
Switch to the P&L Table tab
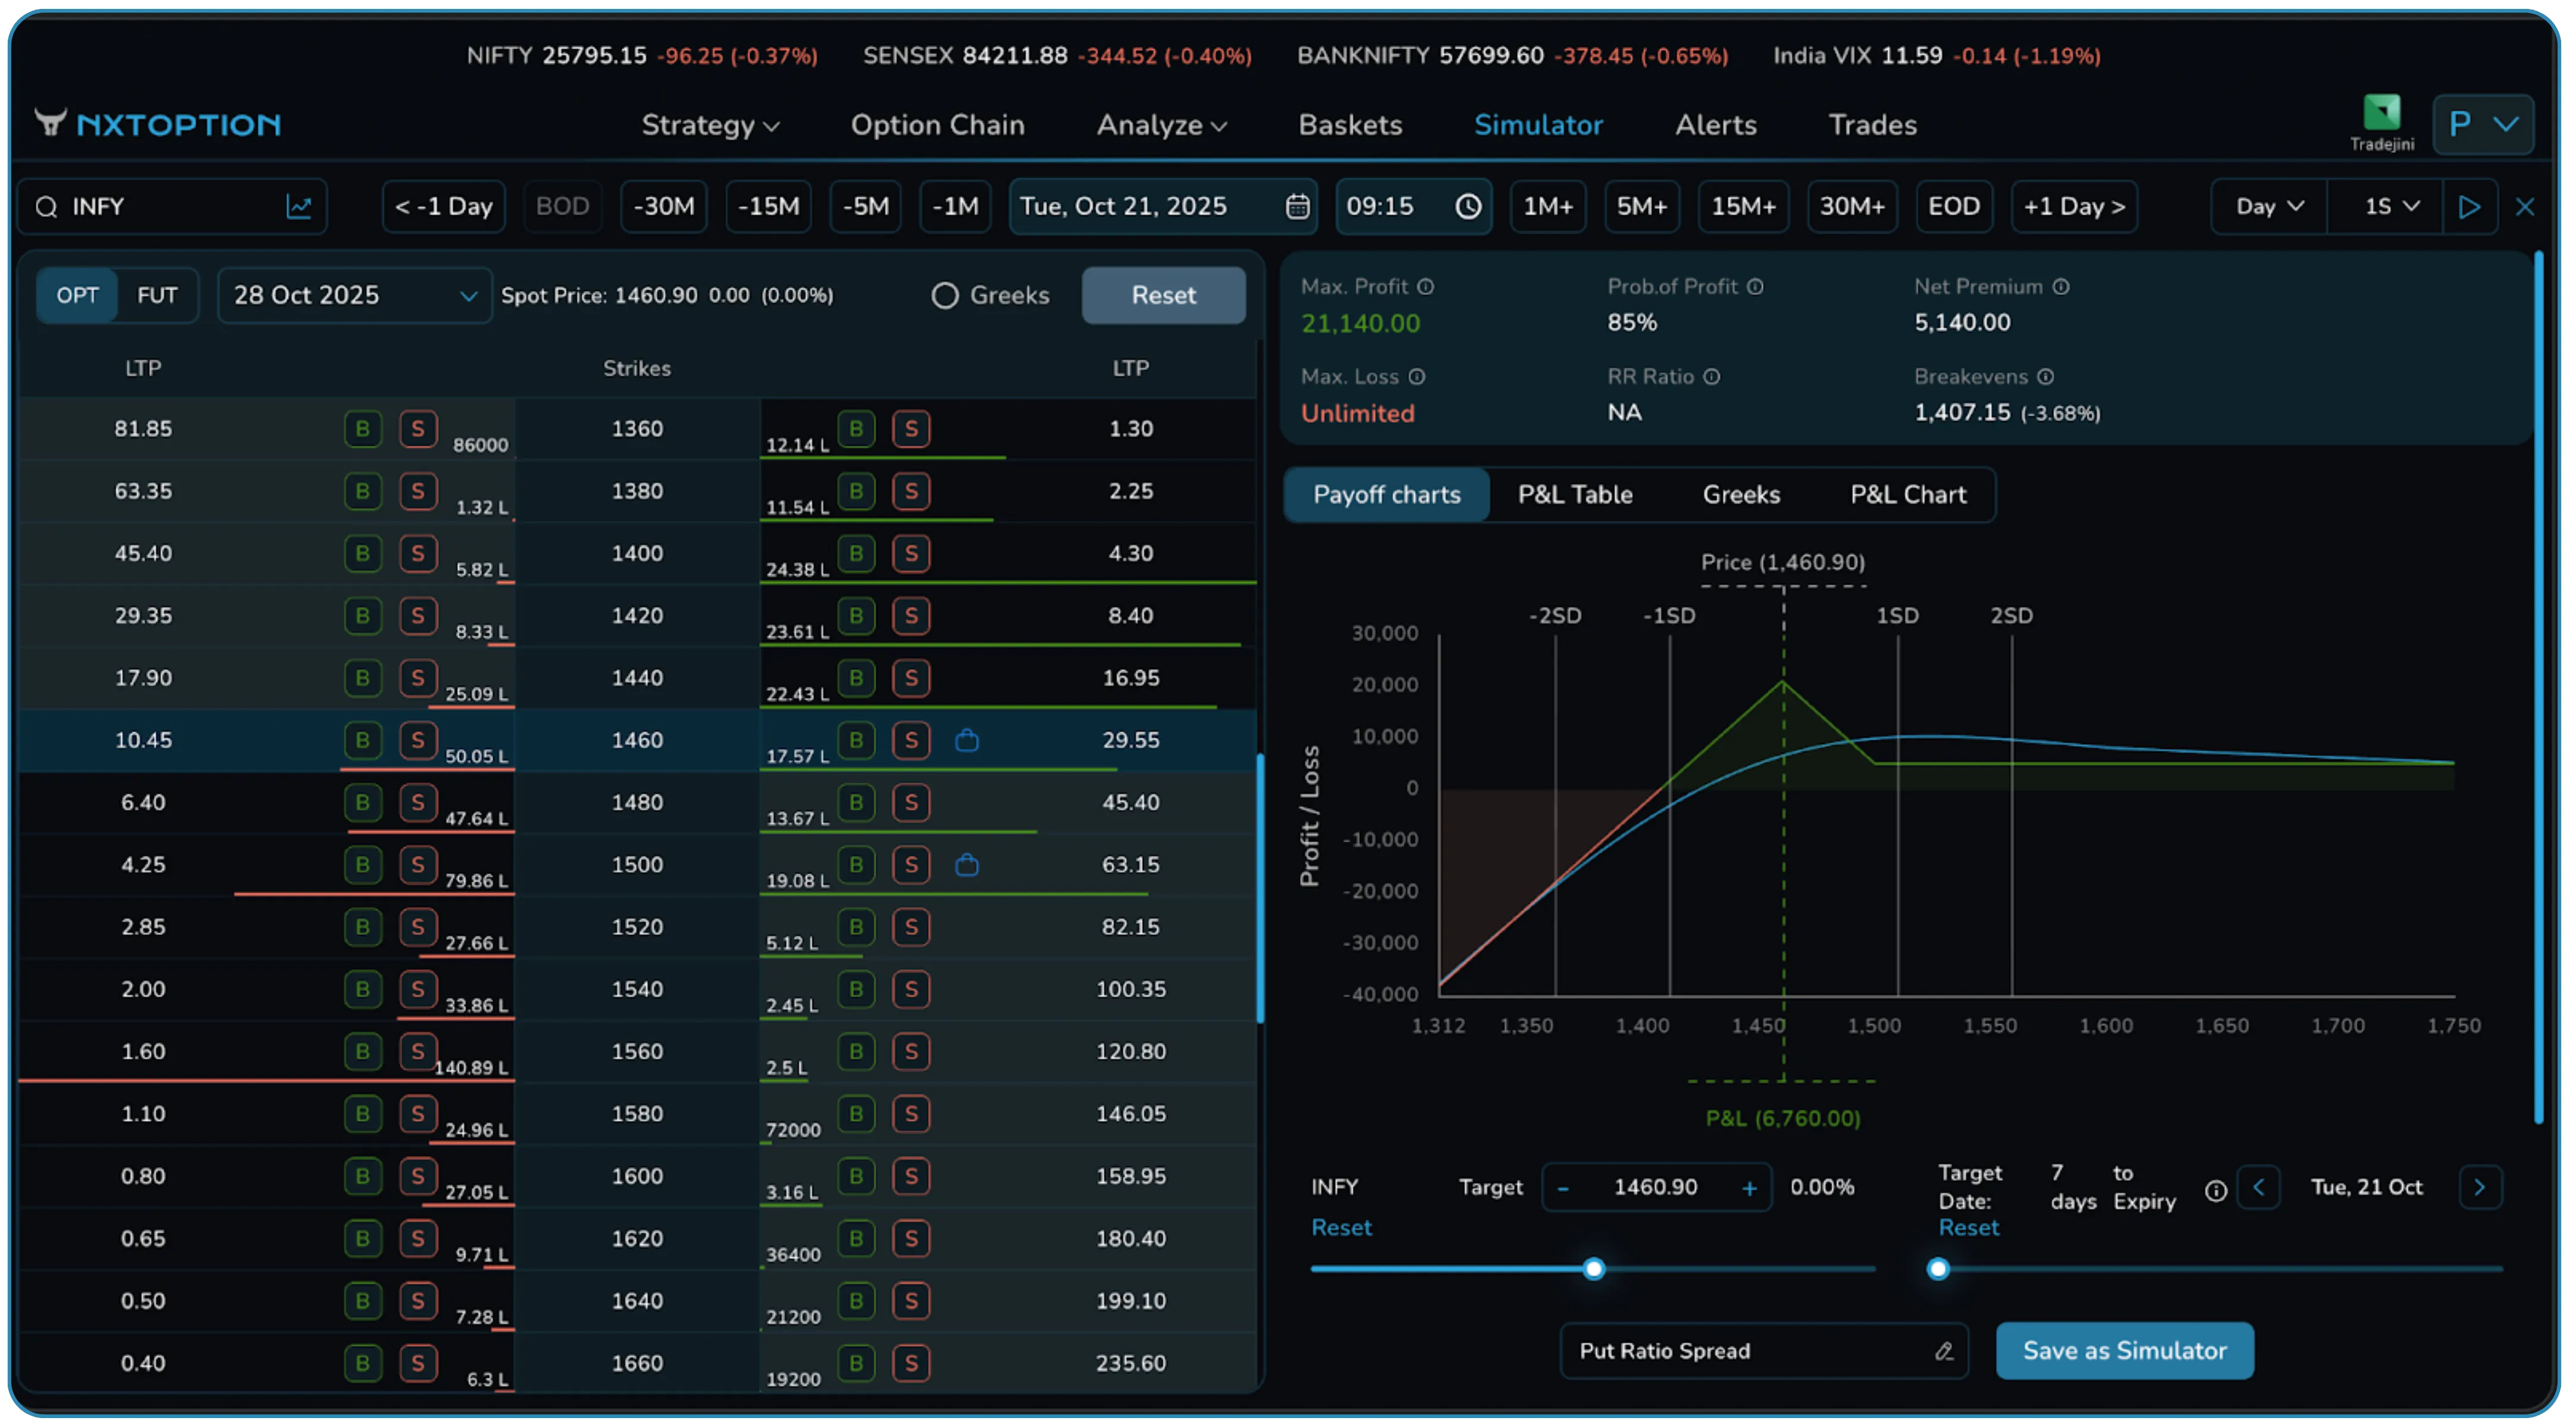(x=1574, y=494)
